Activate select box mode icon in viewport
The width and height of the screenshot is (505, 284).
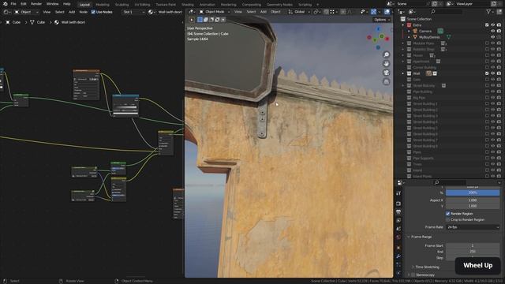pos(200,20)
